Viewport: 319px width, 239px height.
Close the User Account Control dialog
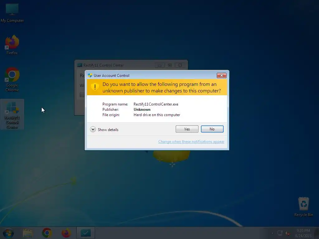tap(221, 75)
